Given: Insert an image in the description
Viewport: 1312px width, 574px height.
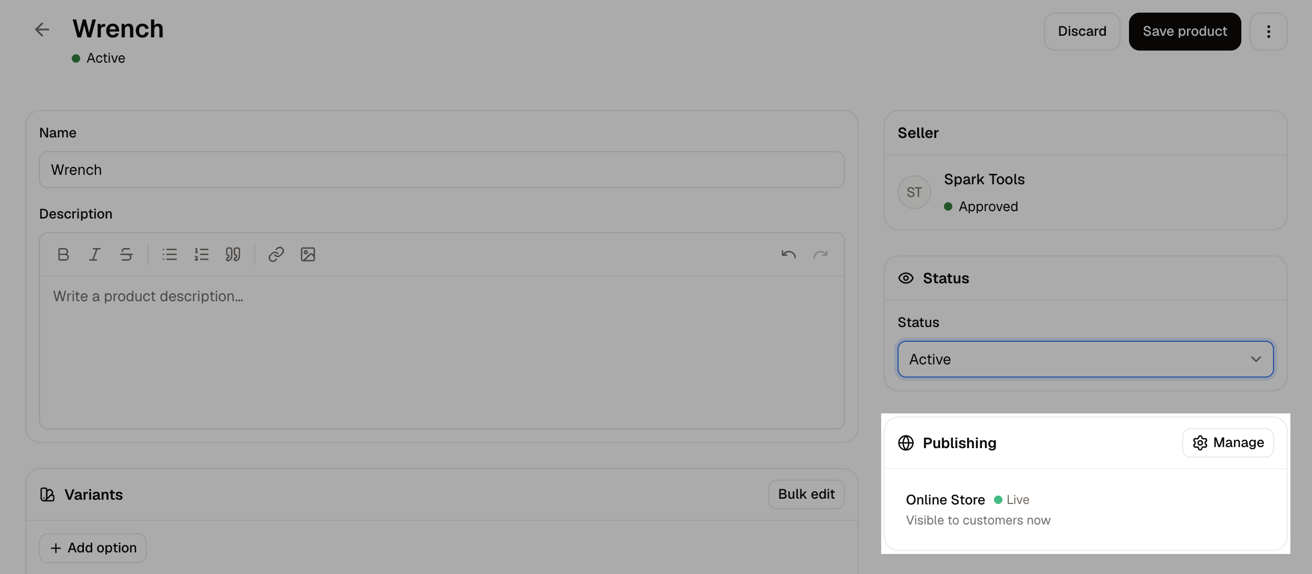Looking at the screenshot, I should pyautogui.click(x=308, y=254).
